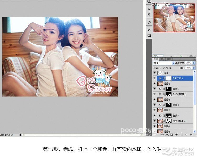Add a layer style with fx icon
This screenshot has width=197, height=158.
click(x=167, y=135)
